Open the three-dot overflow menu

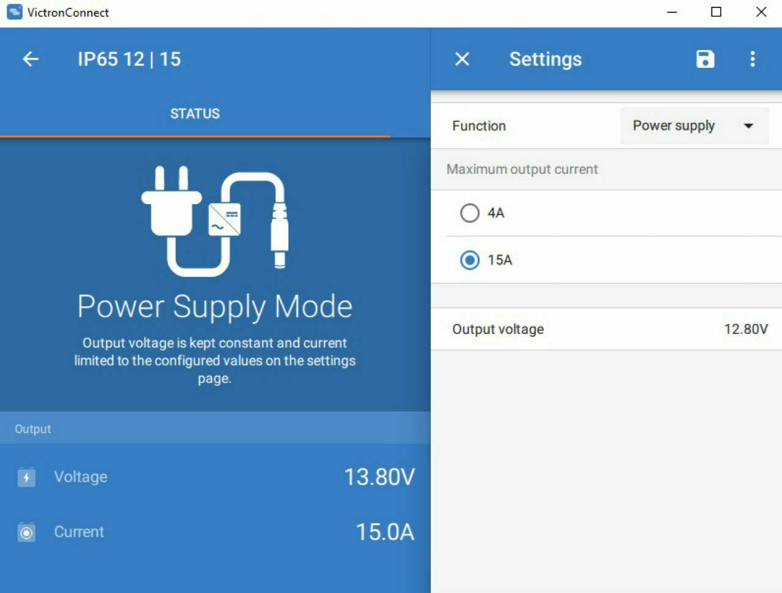[753, 59]
